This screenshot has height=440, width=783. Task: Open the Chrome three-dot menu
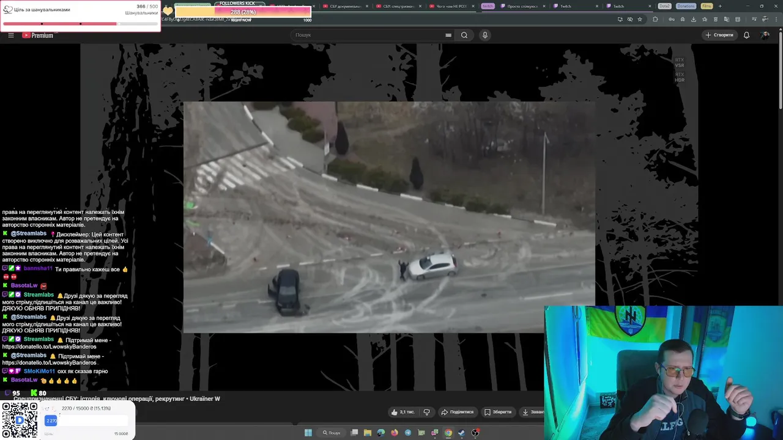pos(776,19)
